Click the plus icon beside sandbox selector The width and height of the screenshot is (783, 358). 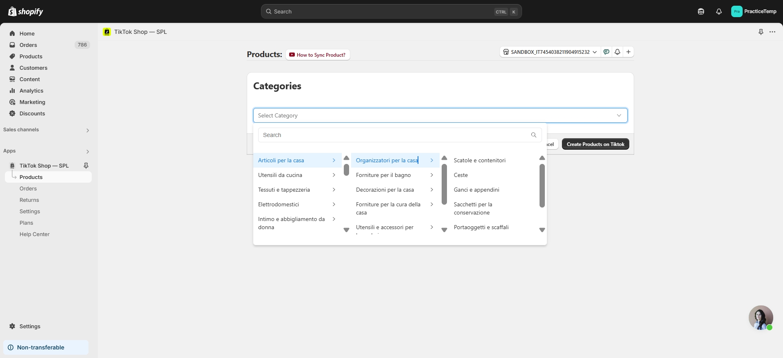pyautogui.click(x=628, y=52)
